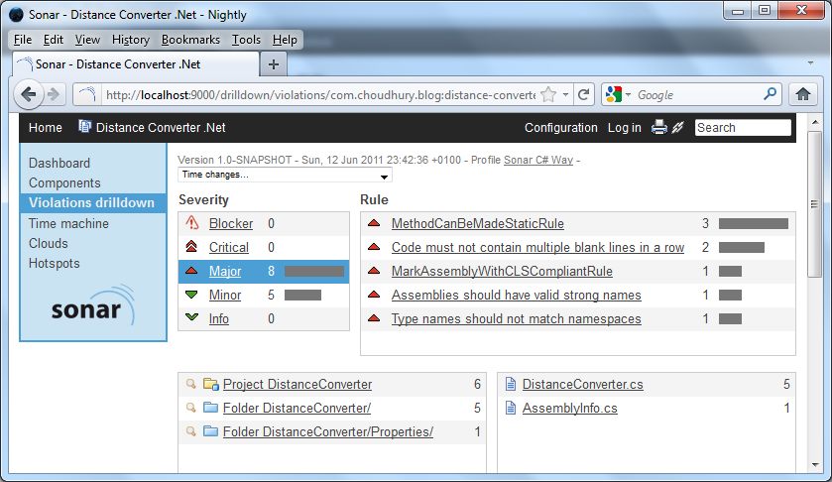This screenshot has width=832, height=482.
Task: Click the browser forward arrow
Action: 54,94
